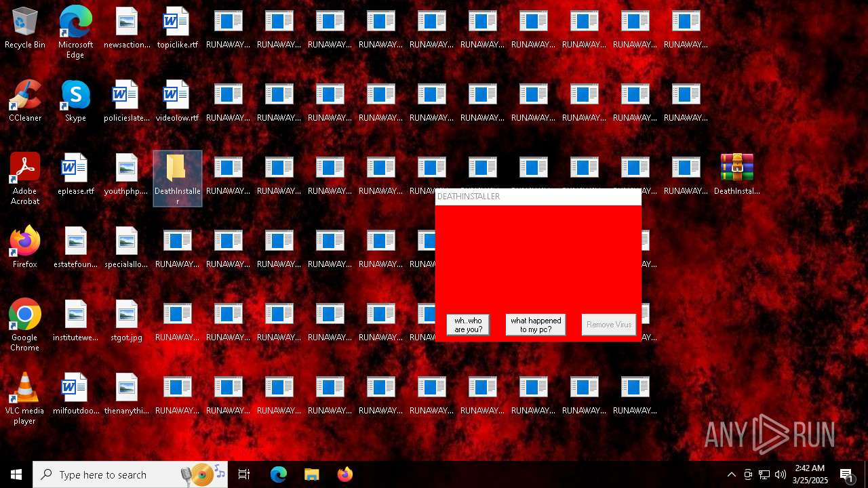This screenshot has height=488, width=868.
Task: Open the Adobe Acrobat shortcut
Action: pyautogui.click(x=25, y=179)
